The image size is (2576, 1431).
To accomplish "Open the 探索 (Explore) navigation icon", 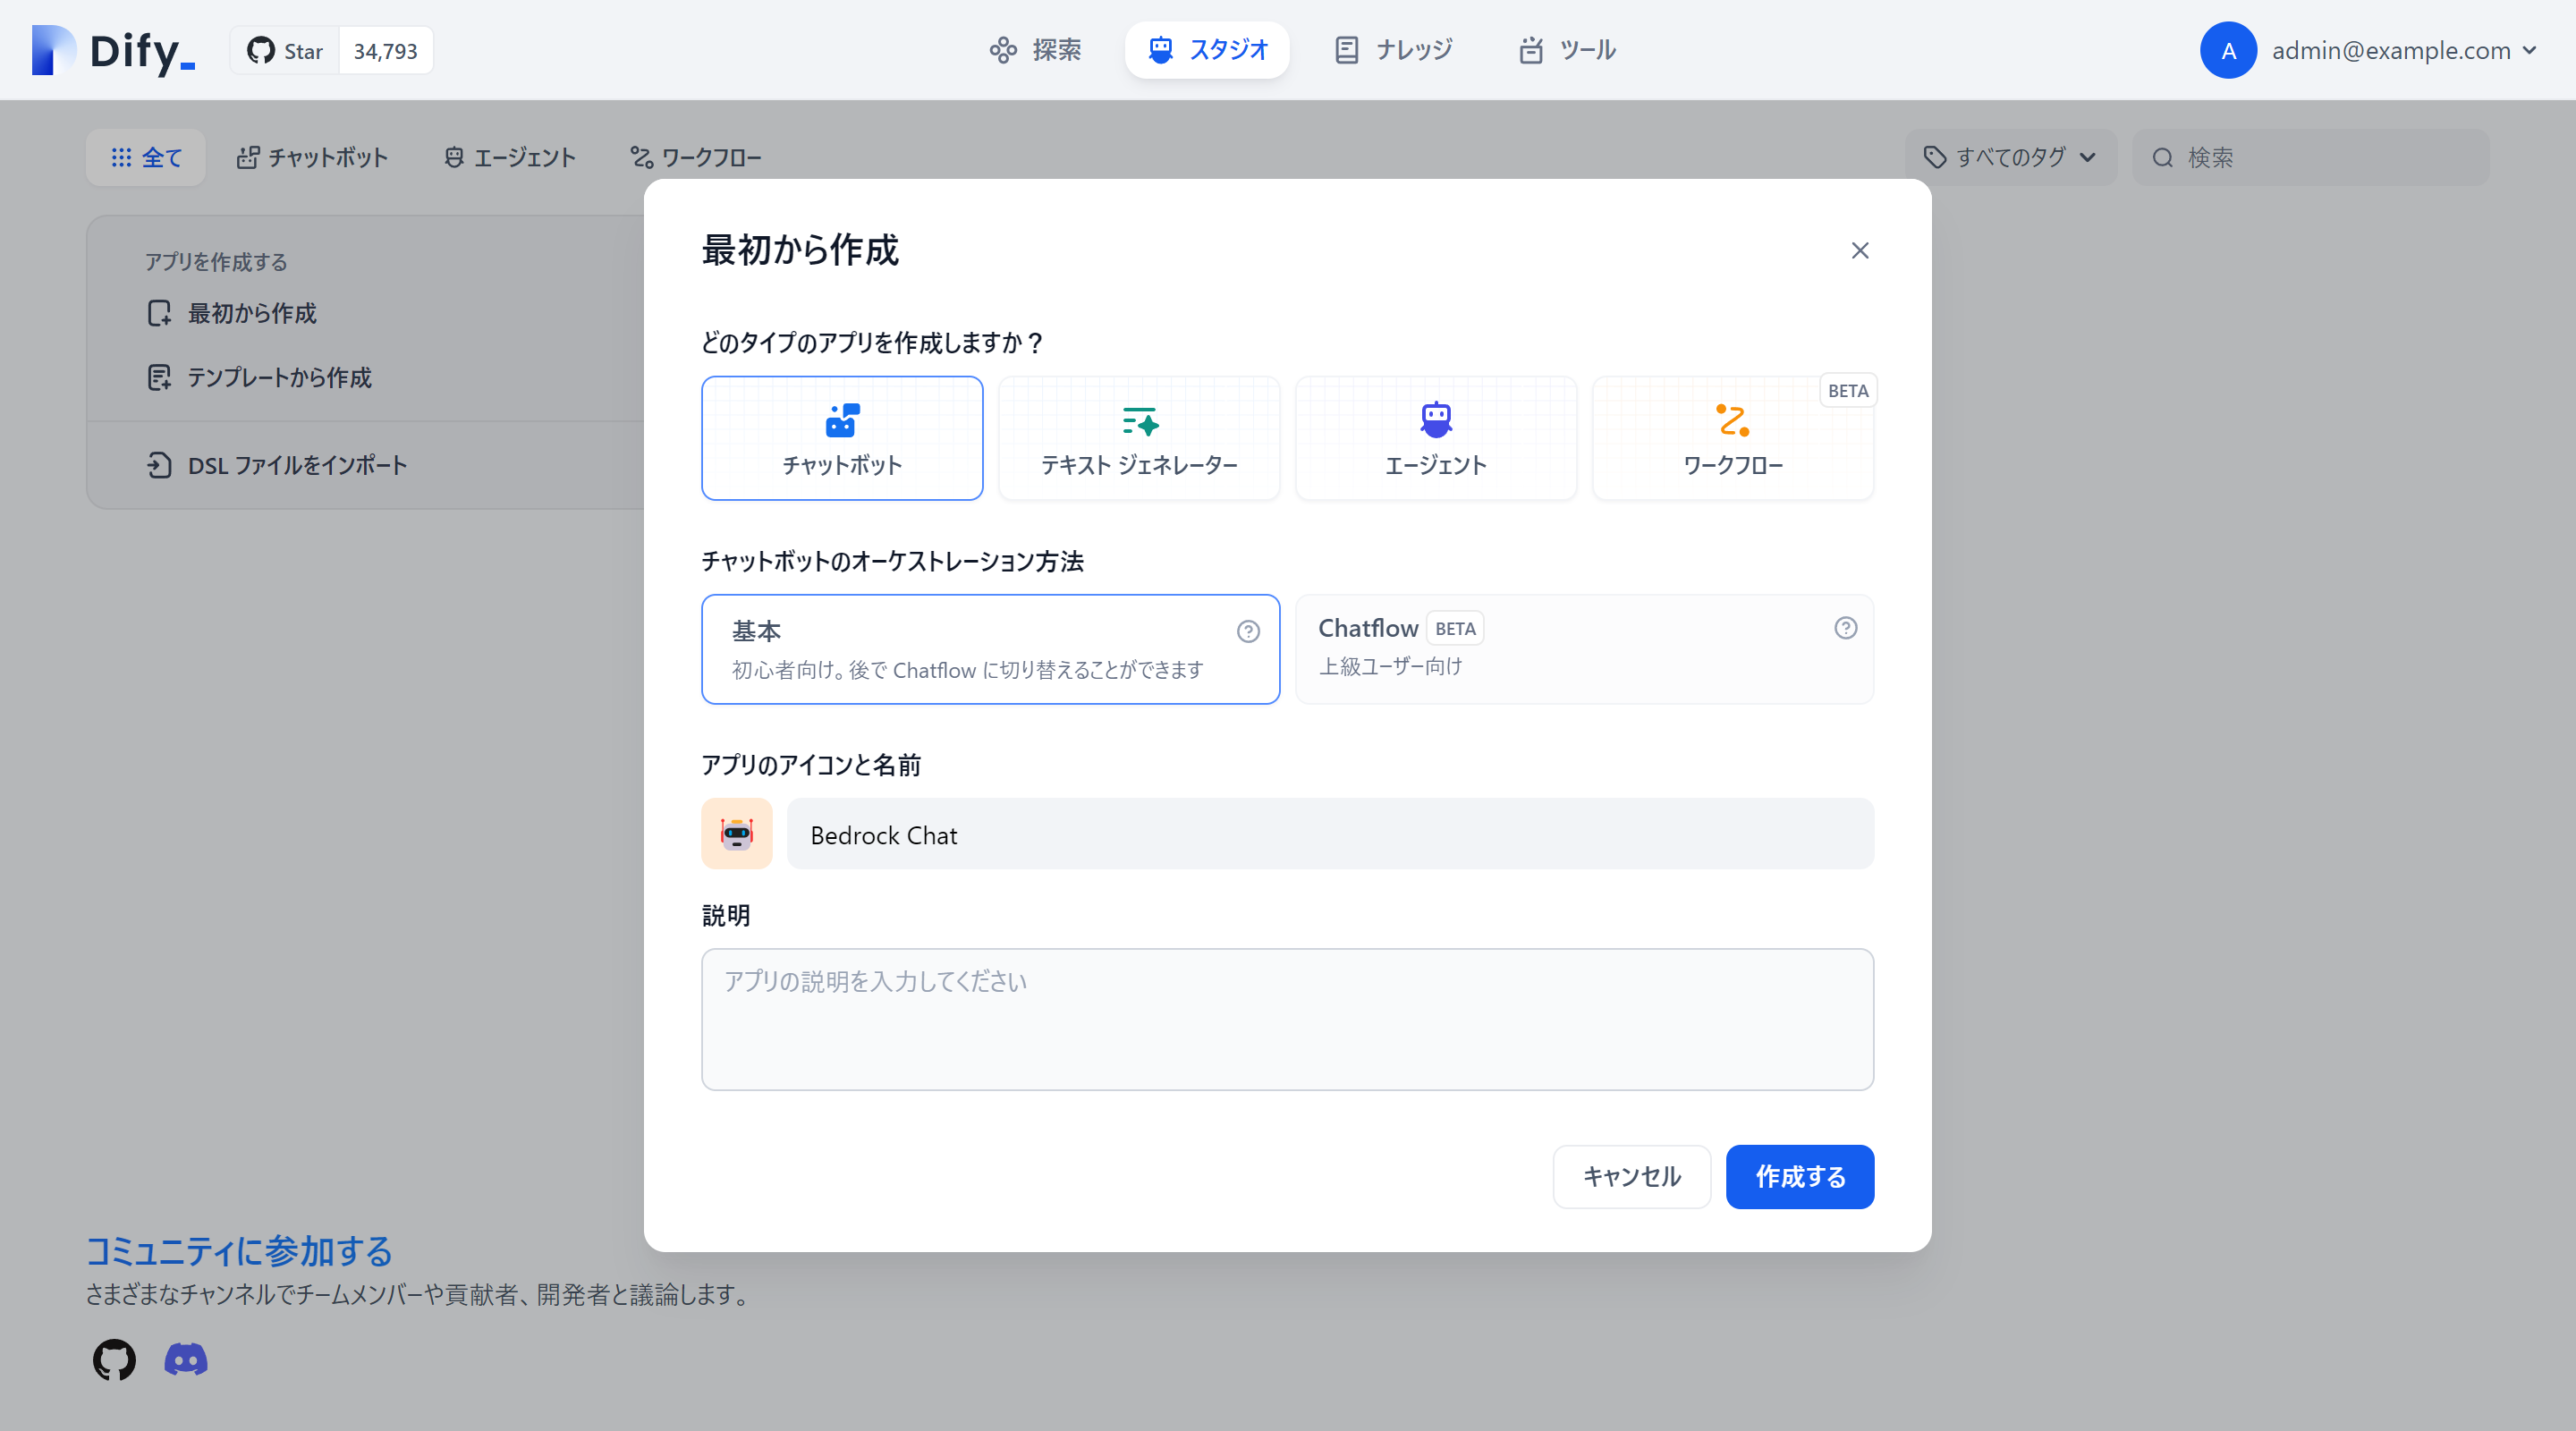I will [x=1003, y=49].
